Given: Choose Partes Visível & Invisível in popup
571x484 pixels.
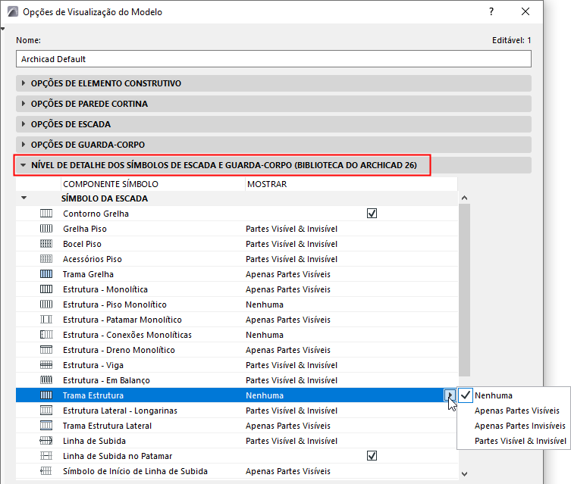Looking at the screenshot, I should 520,441.
